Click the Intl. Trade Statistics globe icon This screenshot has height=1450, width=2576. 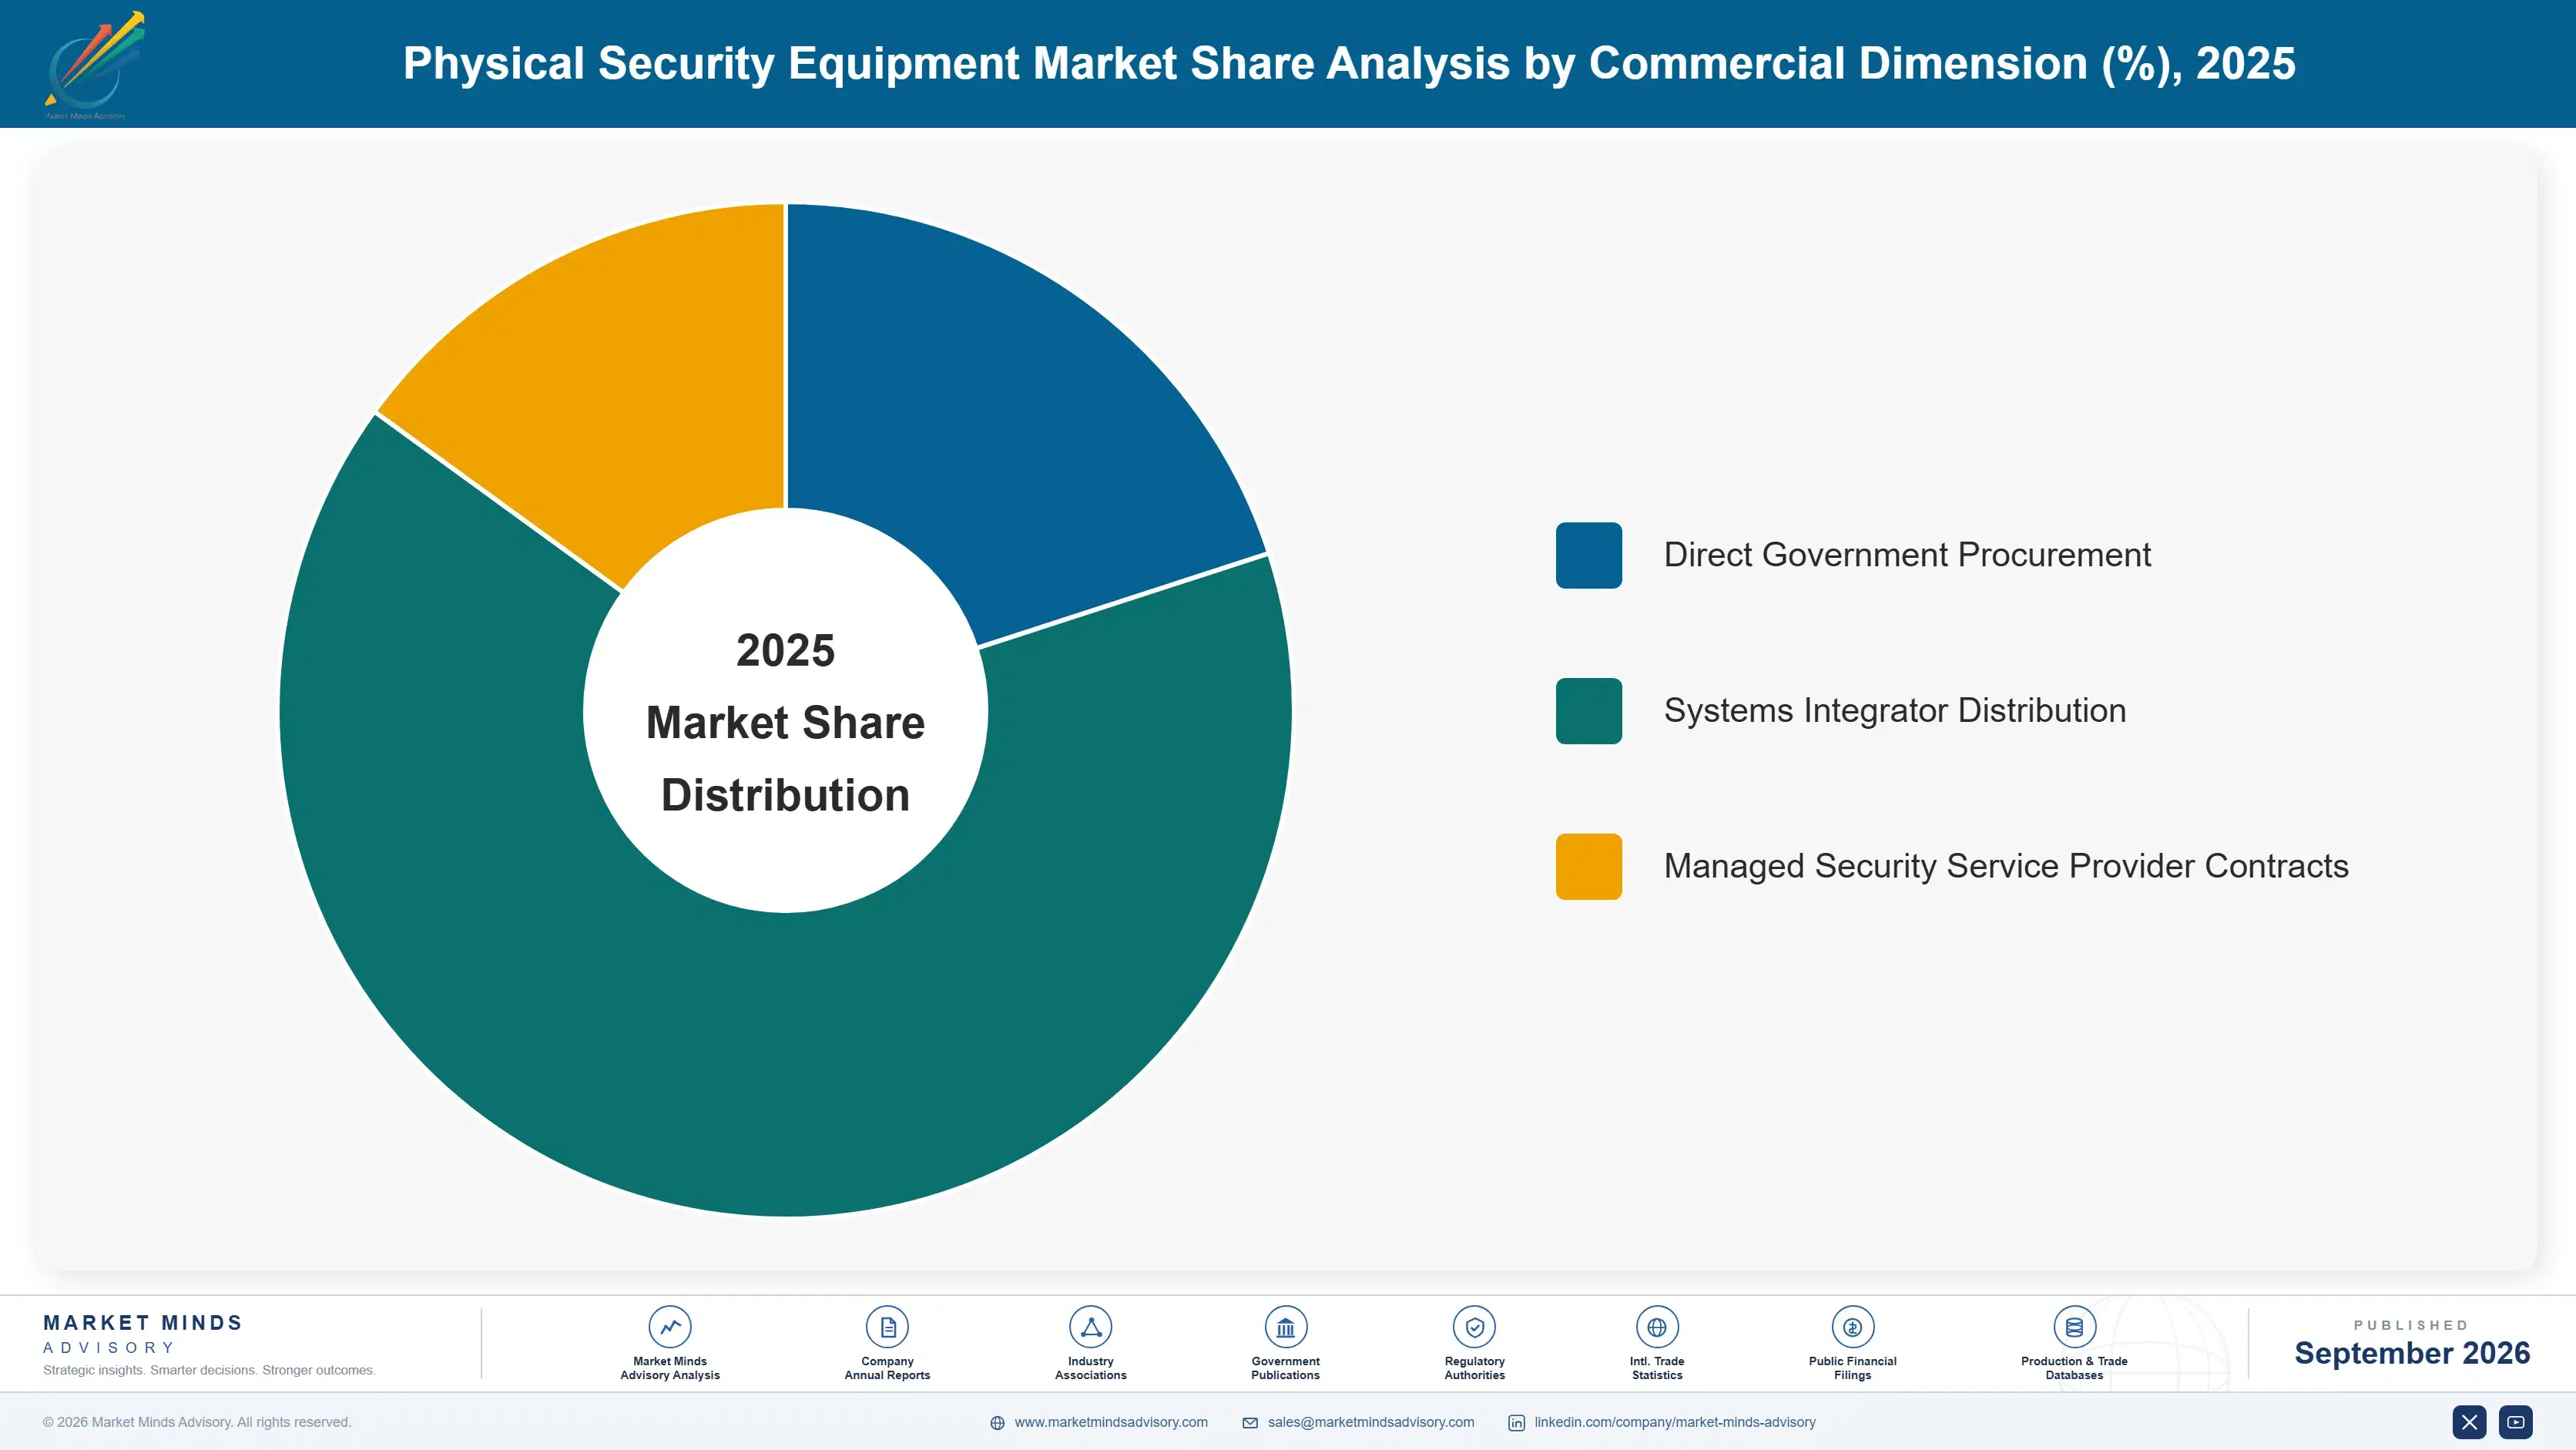click(x=1657, y=1327)
